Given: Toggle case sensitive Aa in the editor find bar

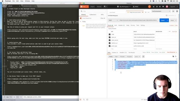Looking at the screenshot, I should click(x=8, y=97).
